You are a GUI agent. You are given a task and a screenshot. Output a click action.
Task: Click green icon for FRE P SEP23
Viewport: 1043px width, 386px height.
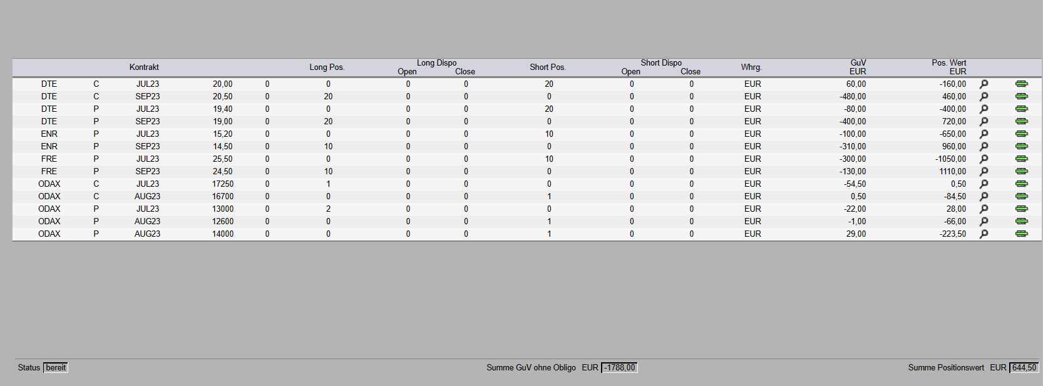click(1021, 171)
